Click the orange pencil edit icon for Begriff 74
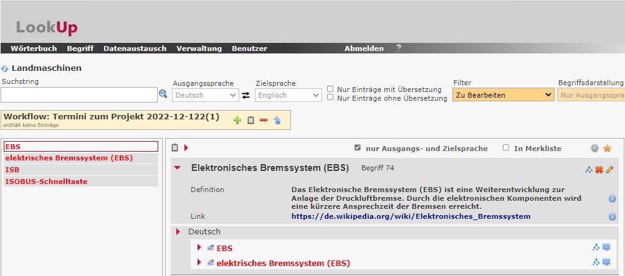 (609, 169)
